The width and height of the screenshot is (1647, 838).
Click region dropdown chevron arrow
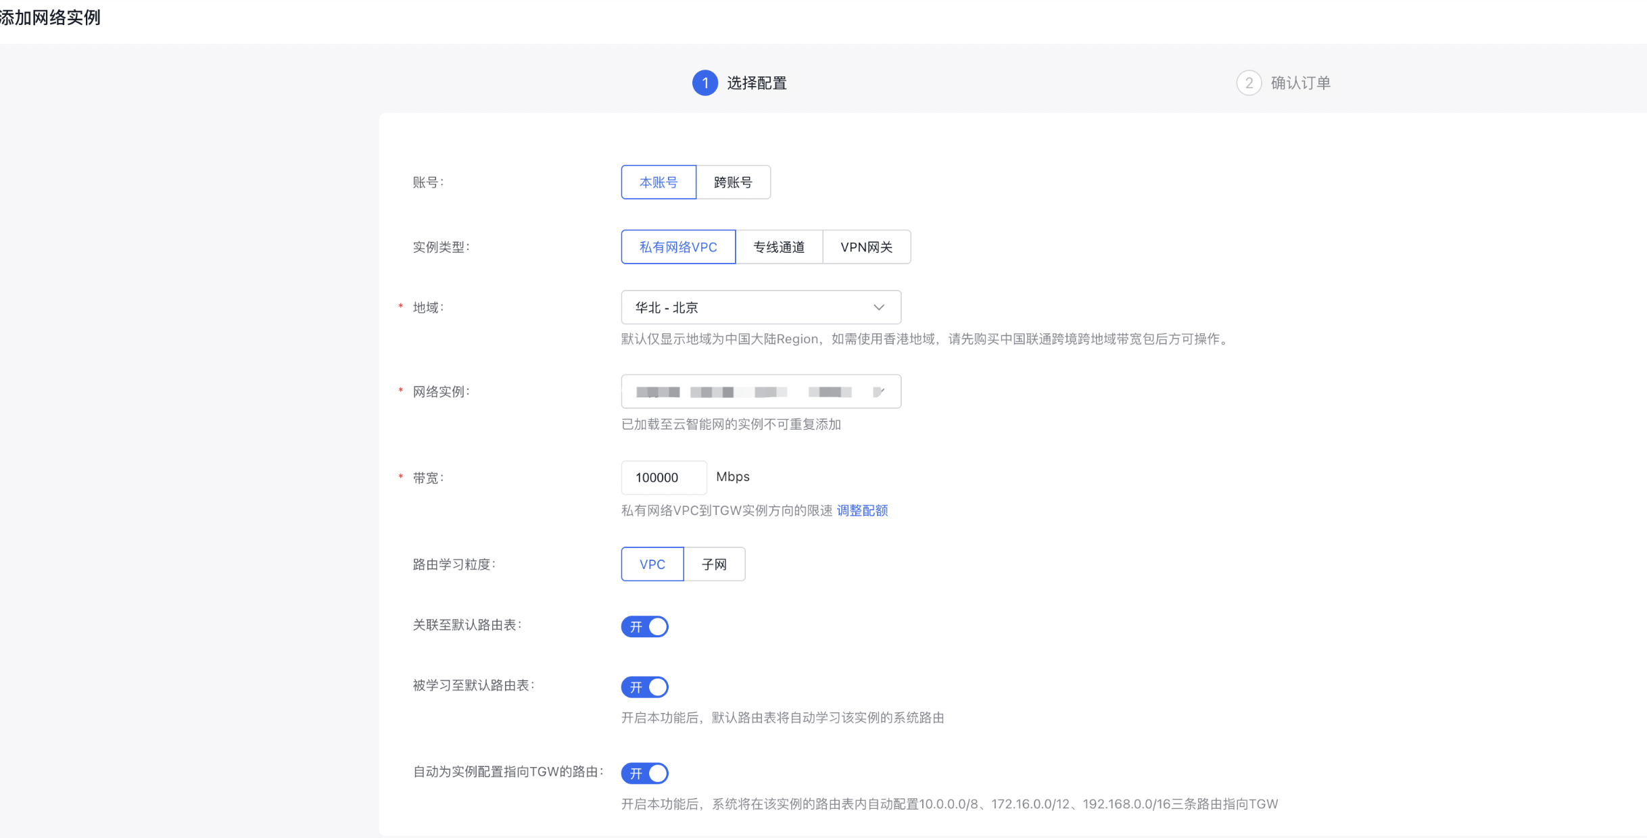878,307
